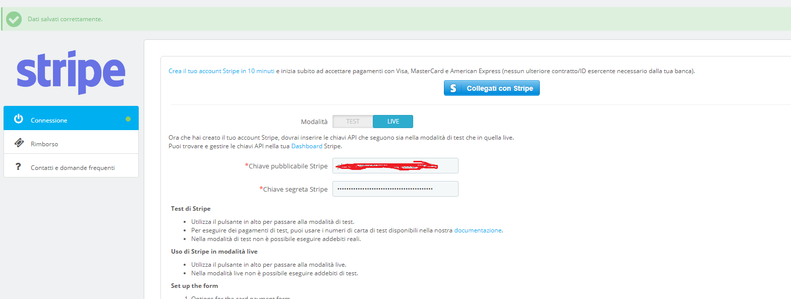Image resolution: width=791 pixels, height=299 pixels.
Task: Click the Stripe logo
Action: pyautogui.click(x=71, y=72)
